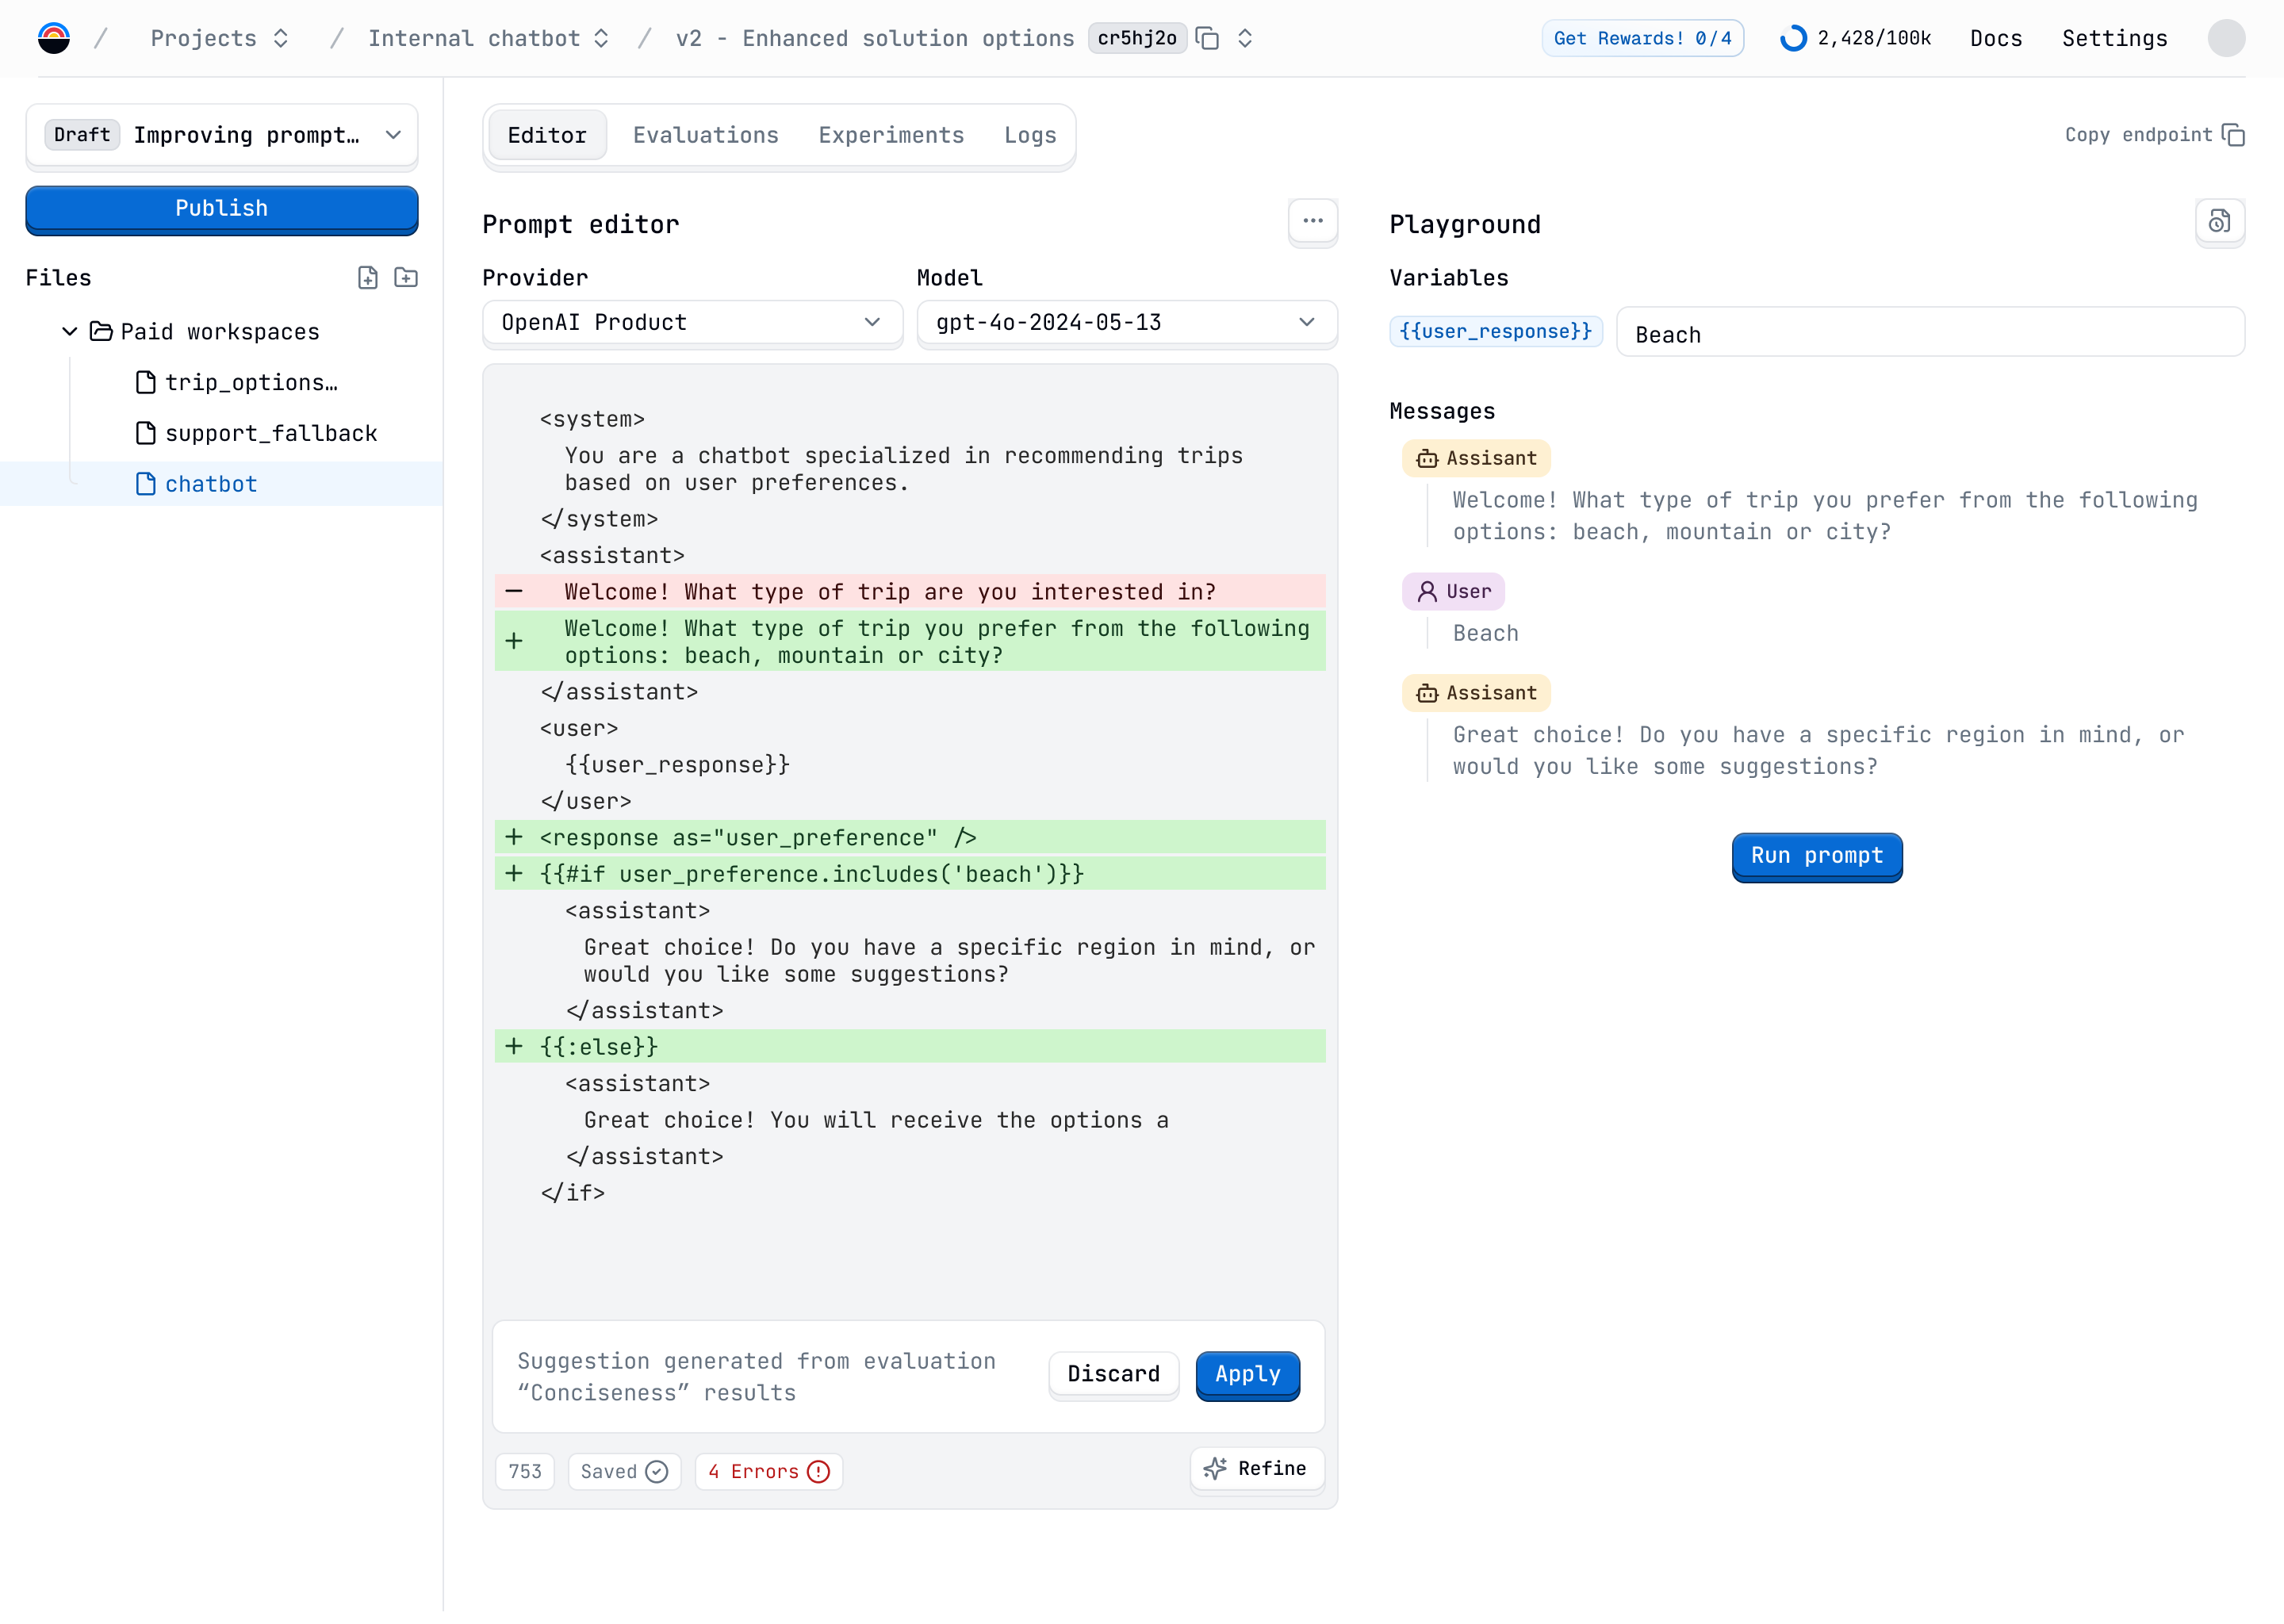The width and height of the screenshot is (2284, 1624).
Task: Click the second Assisant message badge
Action: pyautogui.click(x=1476, y=693)
